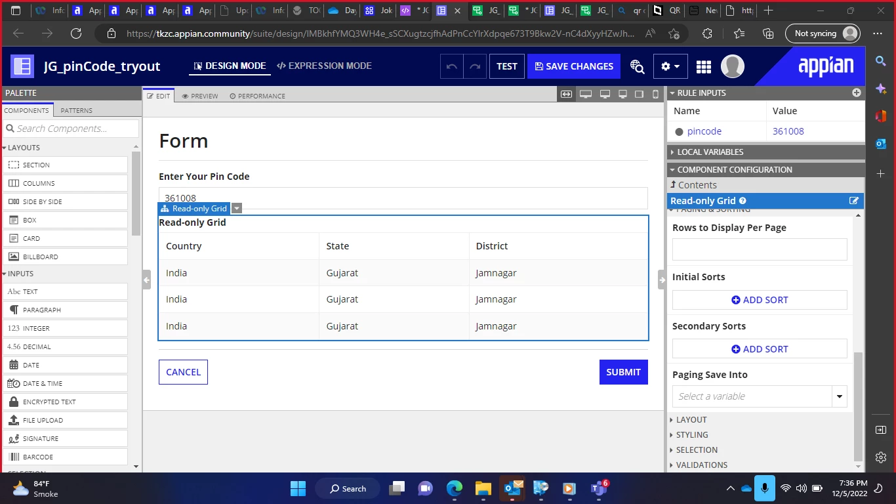This screenshot has height=504, width=896.
Task: Select the File Upload input component
Action: [66, 420]
